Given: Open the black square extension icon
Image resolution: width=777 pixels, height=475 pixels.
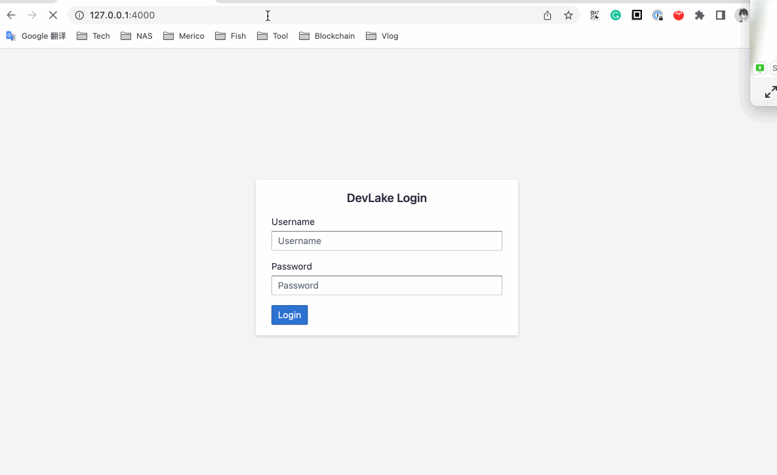Looking at the screenshot, I should click(637, 15).
